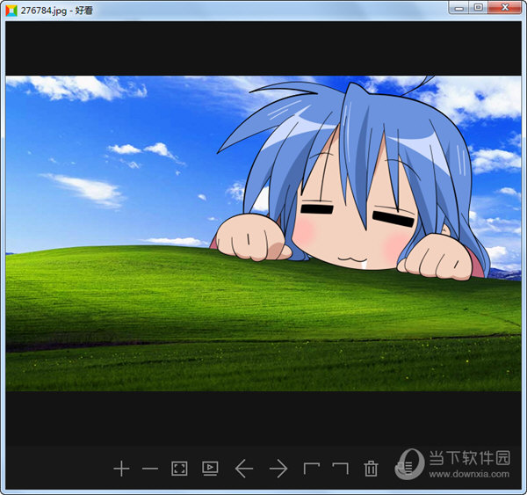Screen dimensions: 527x495
Task: Rotate image left (counterclockwise) icon
Action: tap(312, 469)
